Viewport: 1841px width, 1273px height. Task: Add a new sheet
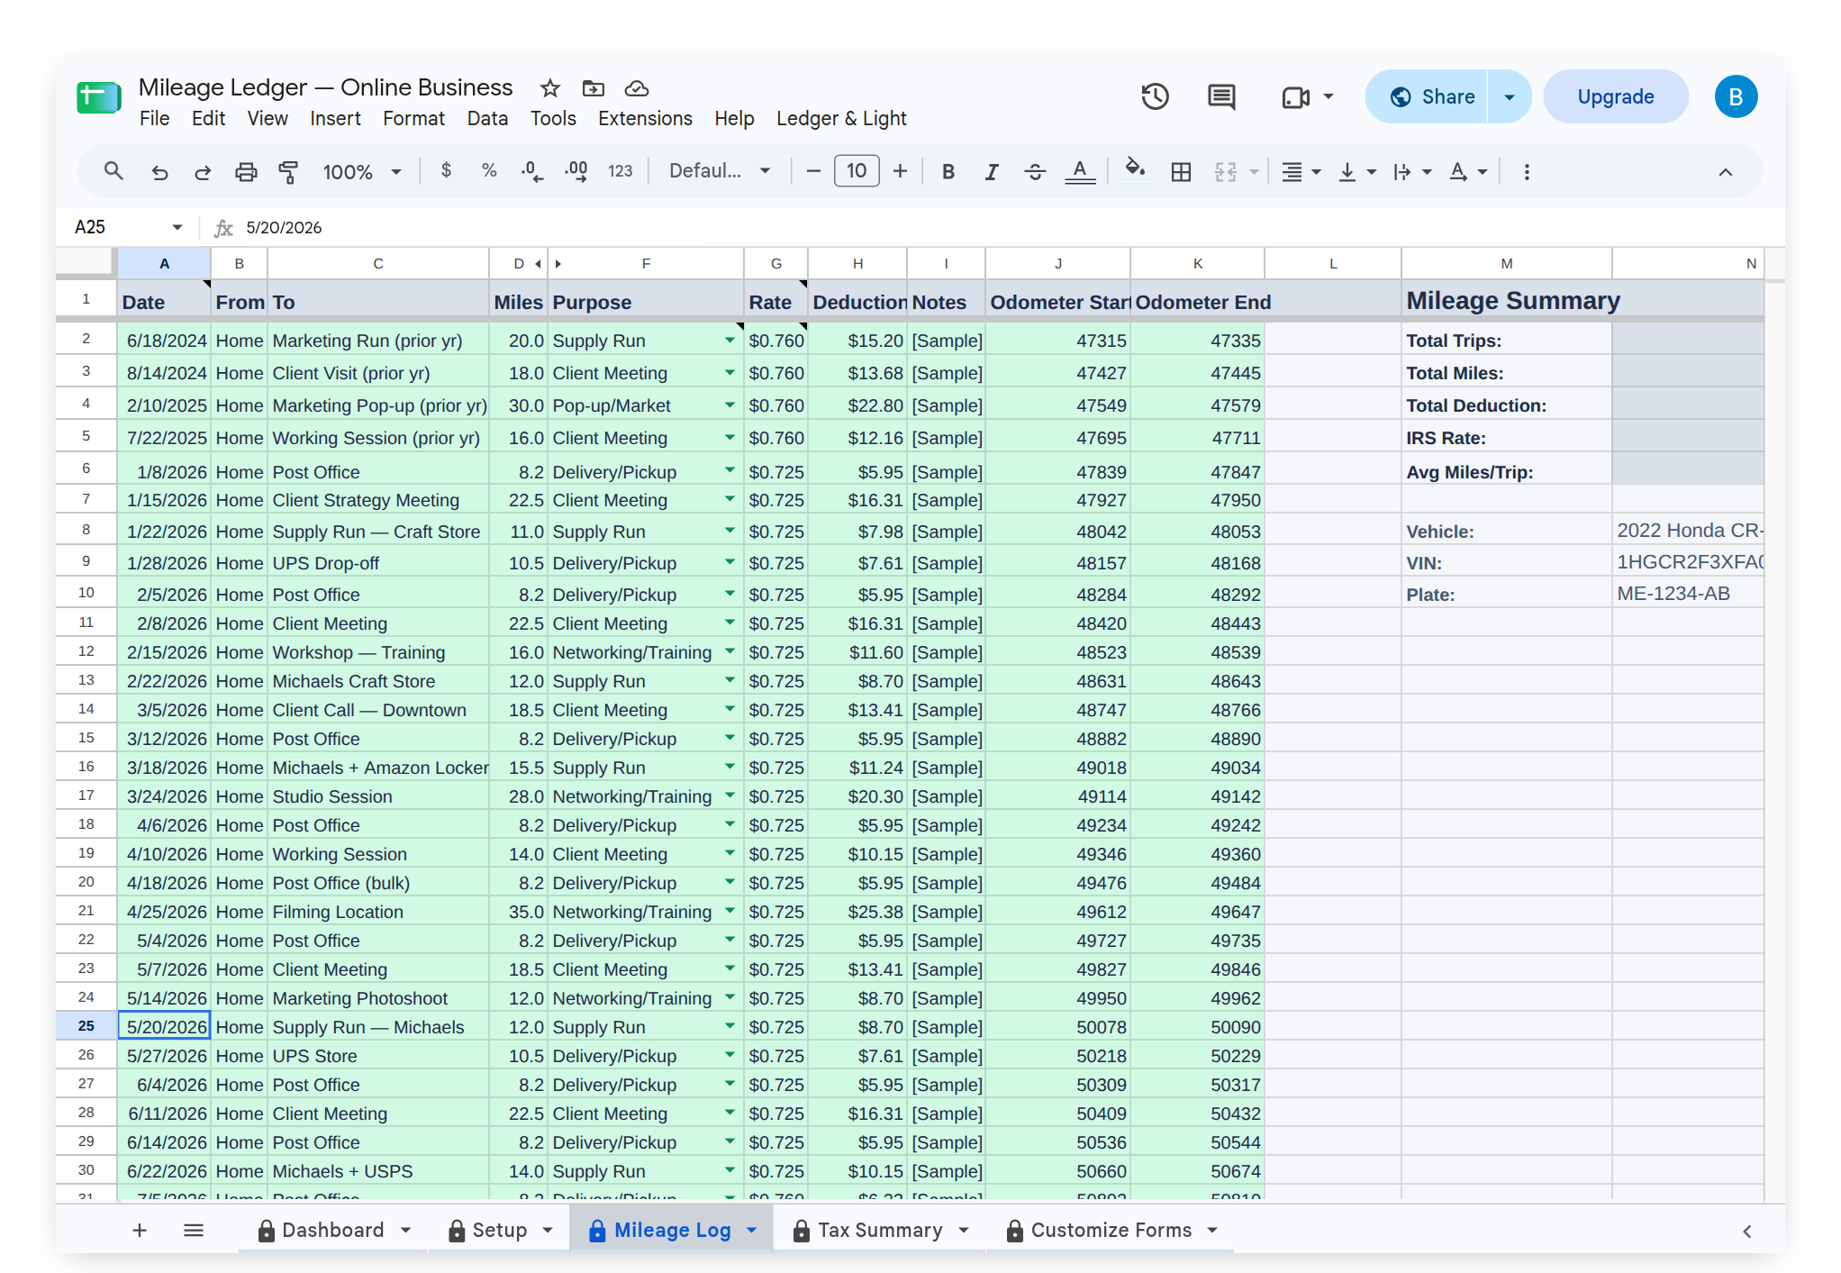coord(140,1230)
